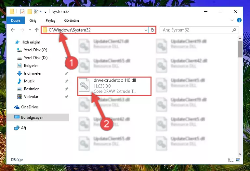Minimize the System32 window
250x171 pixels.
[x=206, y=11]
